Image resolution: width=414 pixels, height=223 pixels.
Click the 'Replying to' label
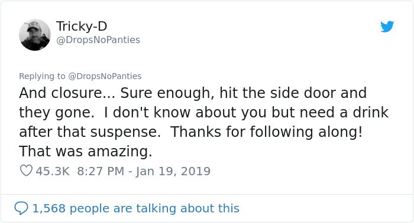pos(42,76)
